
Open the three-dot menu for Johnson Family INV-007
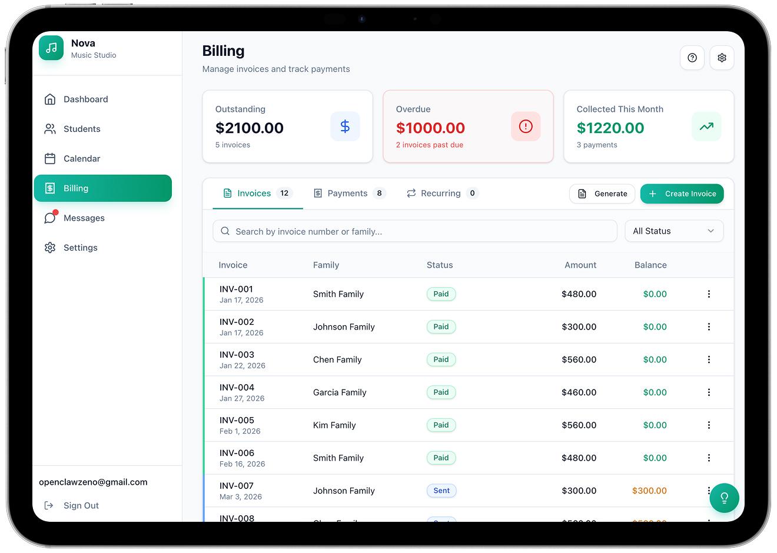[x=709, y=491]
